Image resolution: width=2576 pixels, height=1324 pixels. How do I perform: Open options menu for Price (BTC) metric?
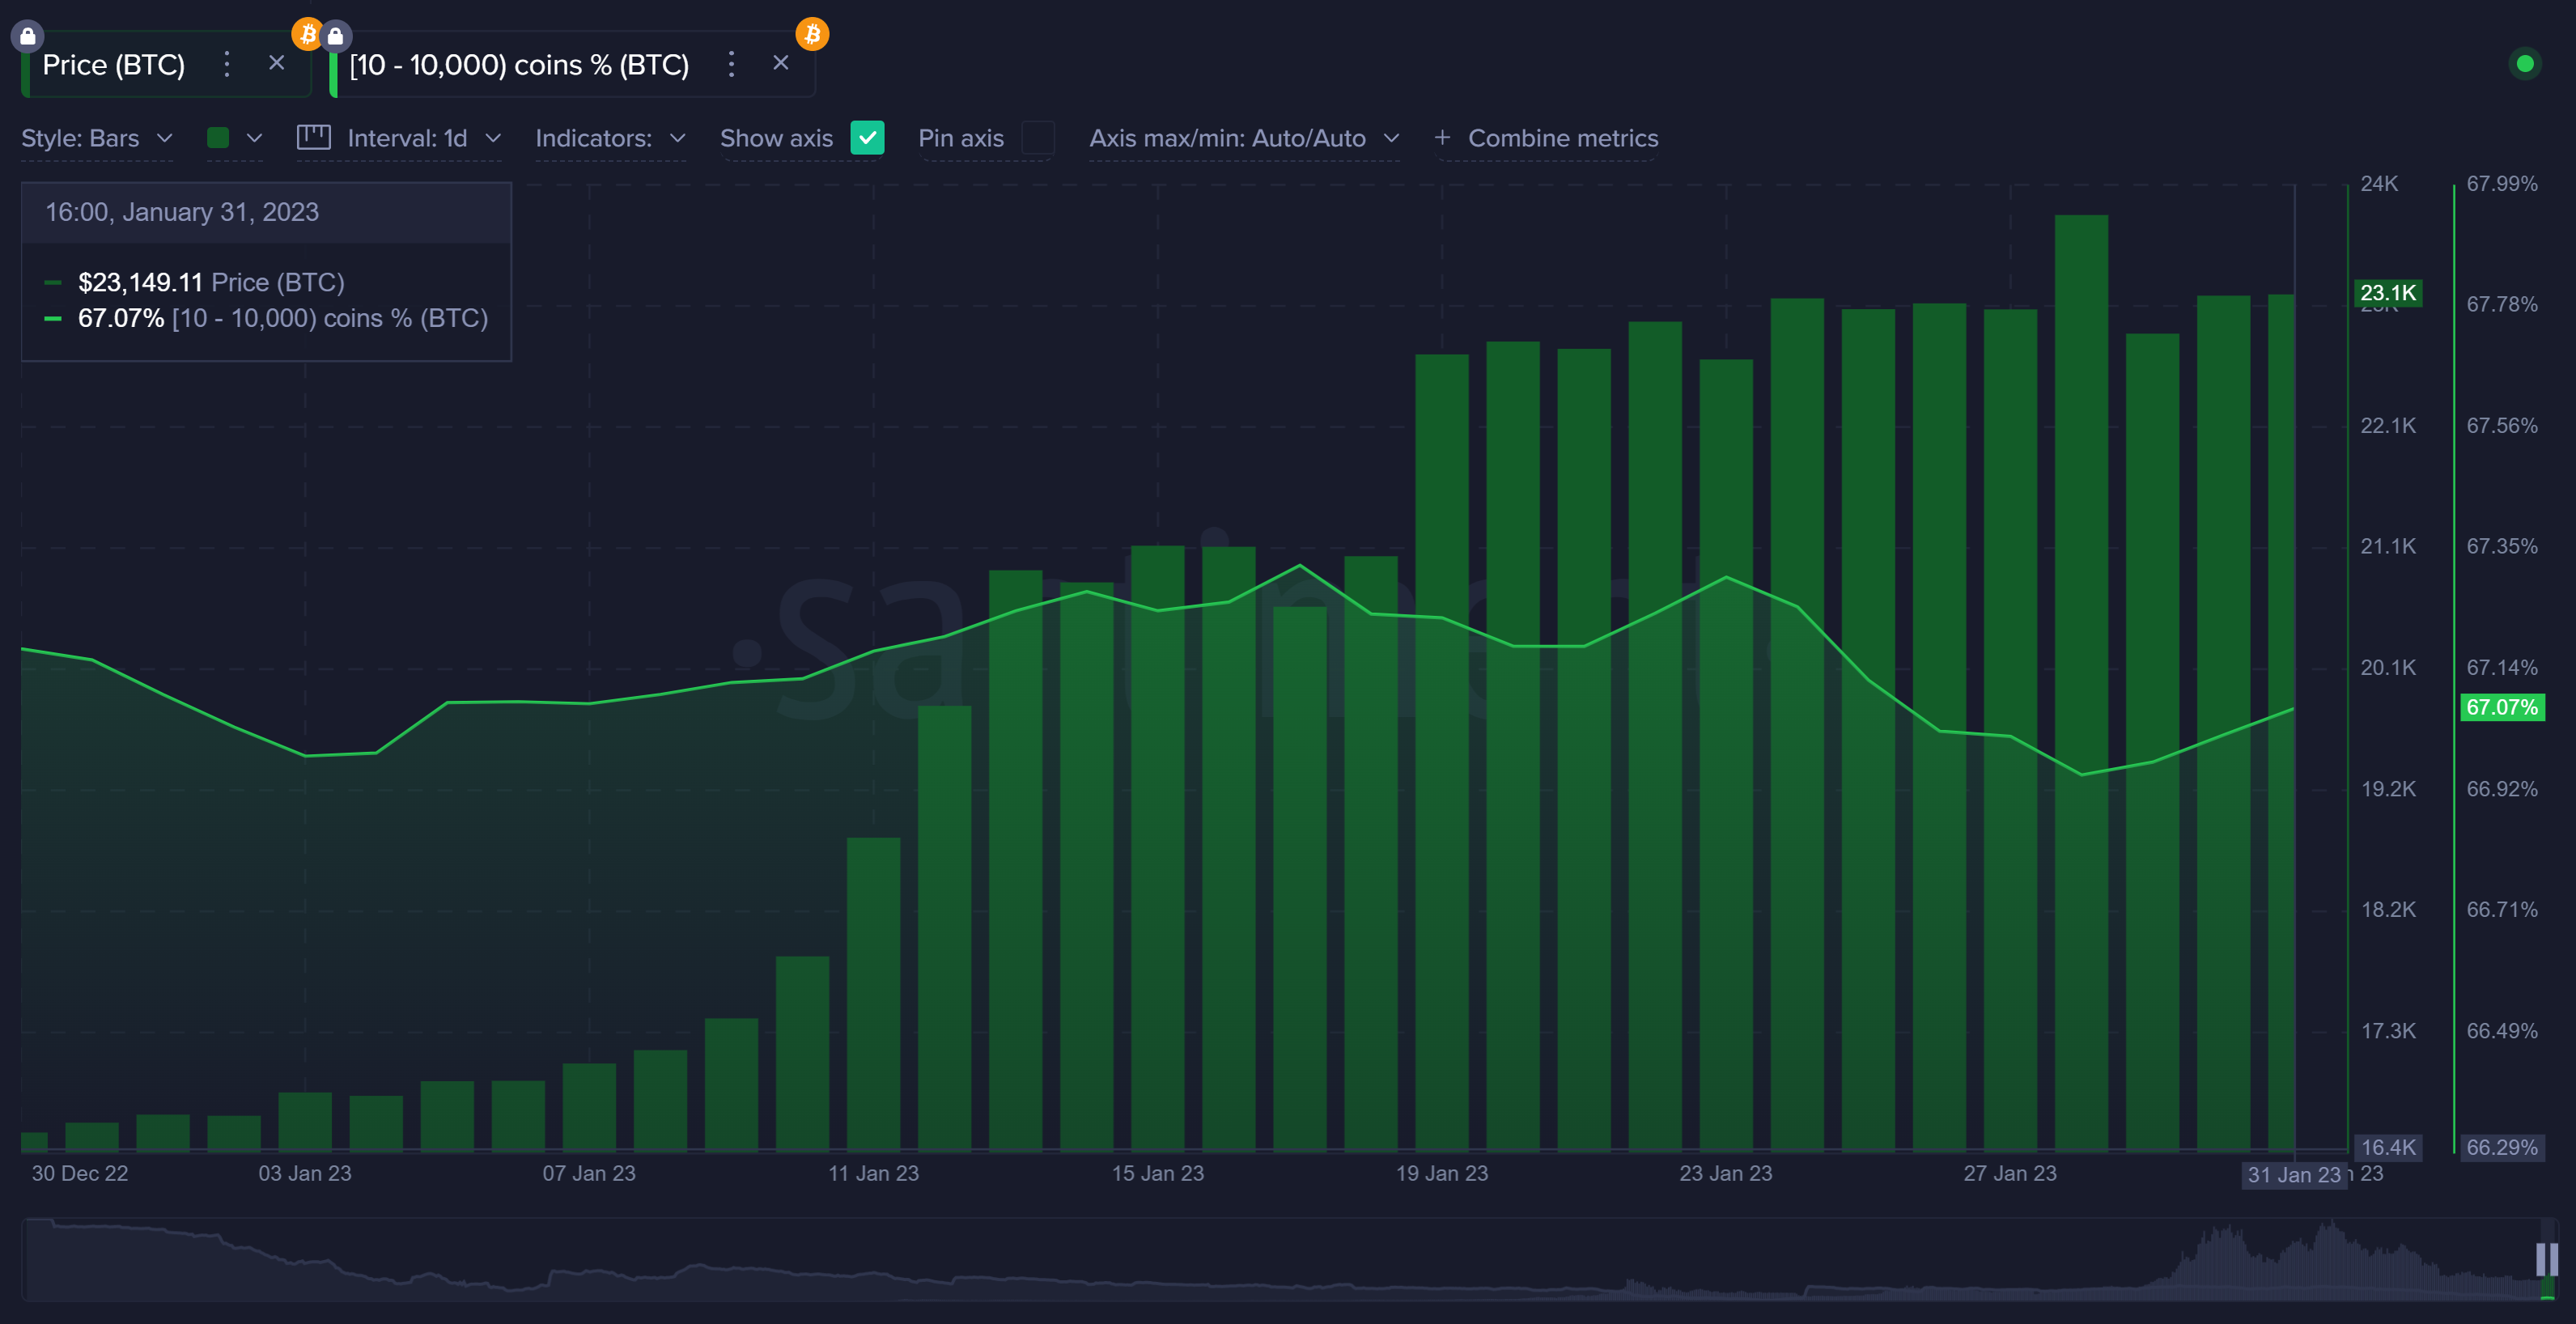click(227, 64)
